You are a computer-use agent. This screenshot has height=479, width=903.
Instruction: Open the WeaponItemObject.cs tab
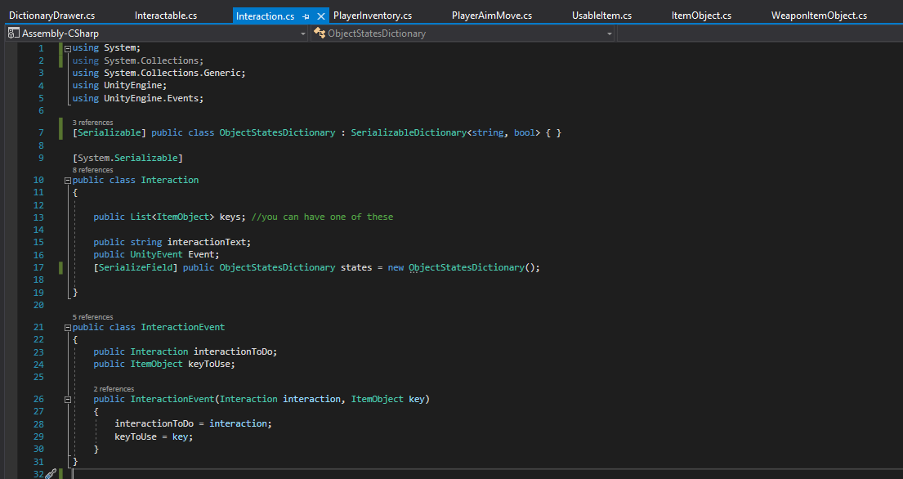click(818, 15)
